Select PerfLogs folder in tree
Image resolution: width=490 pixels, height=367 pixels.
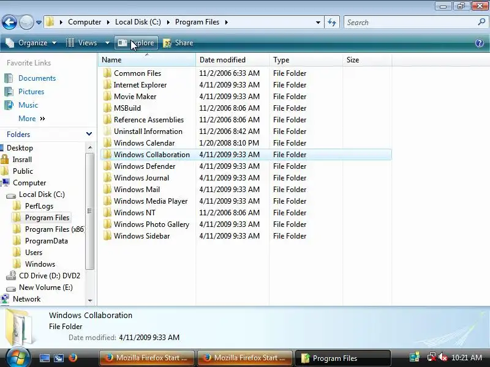39,206
